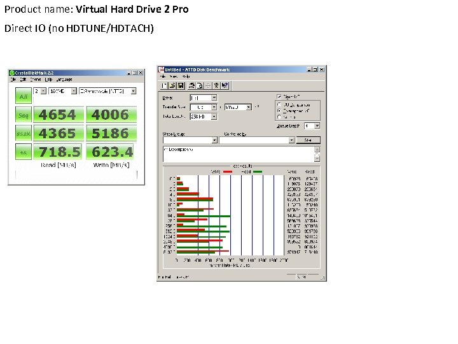The height and width of the screenshot is (344, 458).
Task: Open CrystalDiskMark drive selection dropdown
Action: 134,91
